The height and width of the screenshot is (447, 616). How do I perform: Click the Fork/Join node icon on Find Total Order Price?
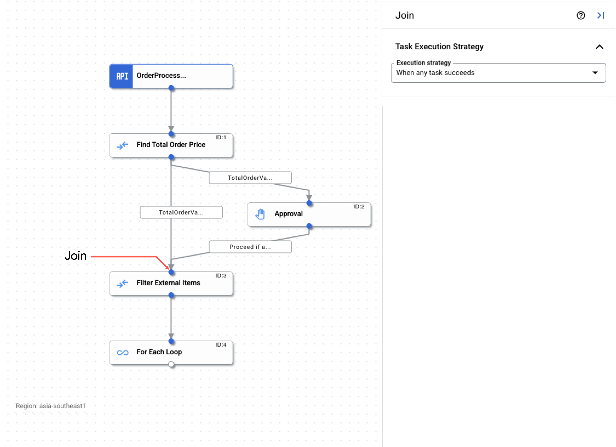pos(120,145)
